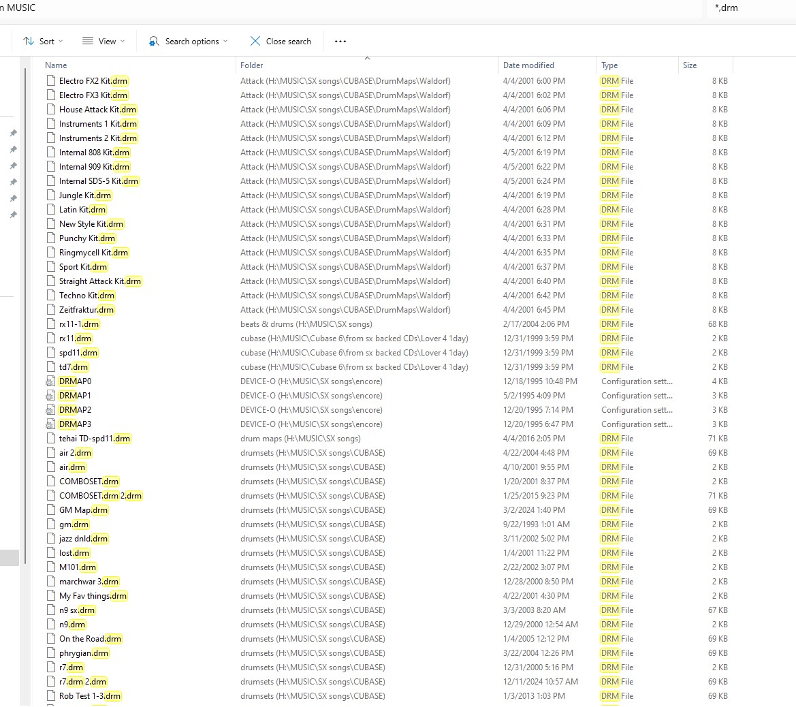Screen dimensions: 796x707
Task: Select the icon next to rx11-1.drm
Action: coord(50,324)
